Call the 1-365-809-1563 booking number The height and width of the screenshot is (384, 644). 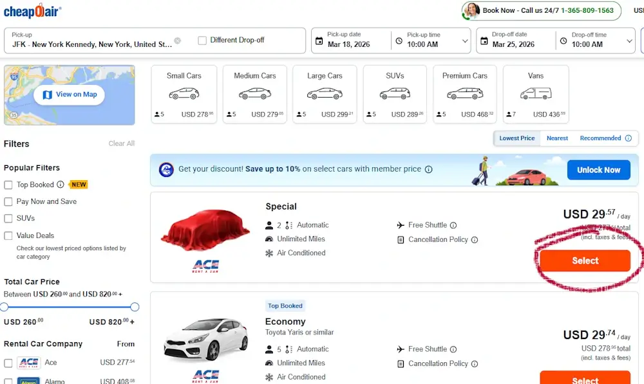587,10
